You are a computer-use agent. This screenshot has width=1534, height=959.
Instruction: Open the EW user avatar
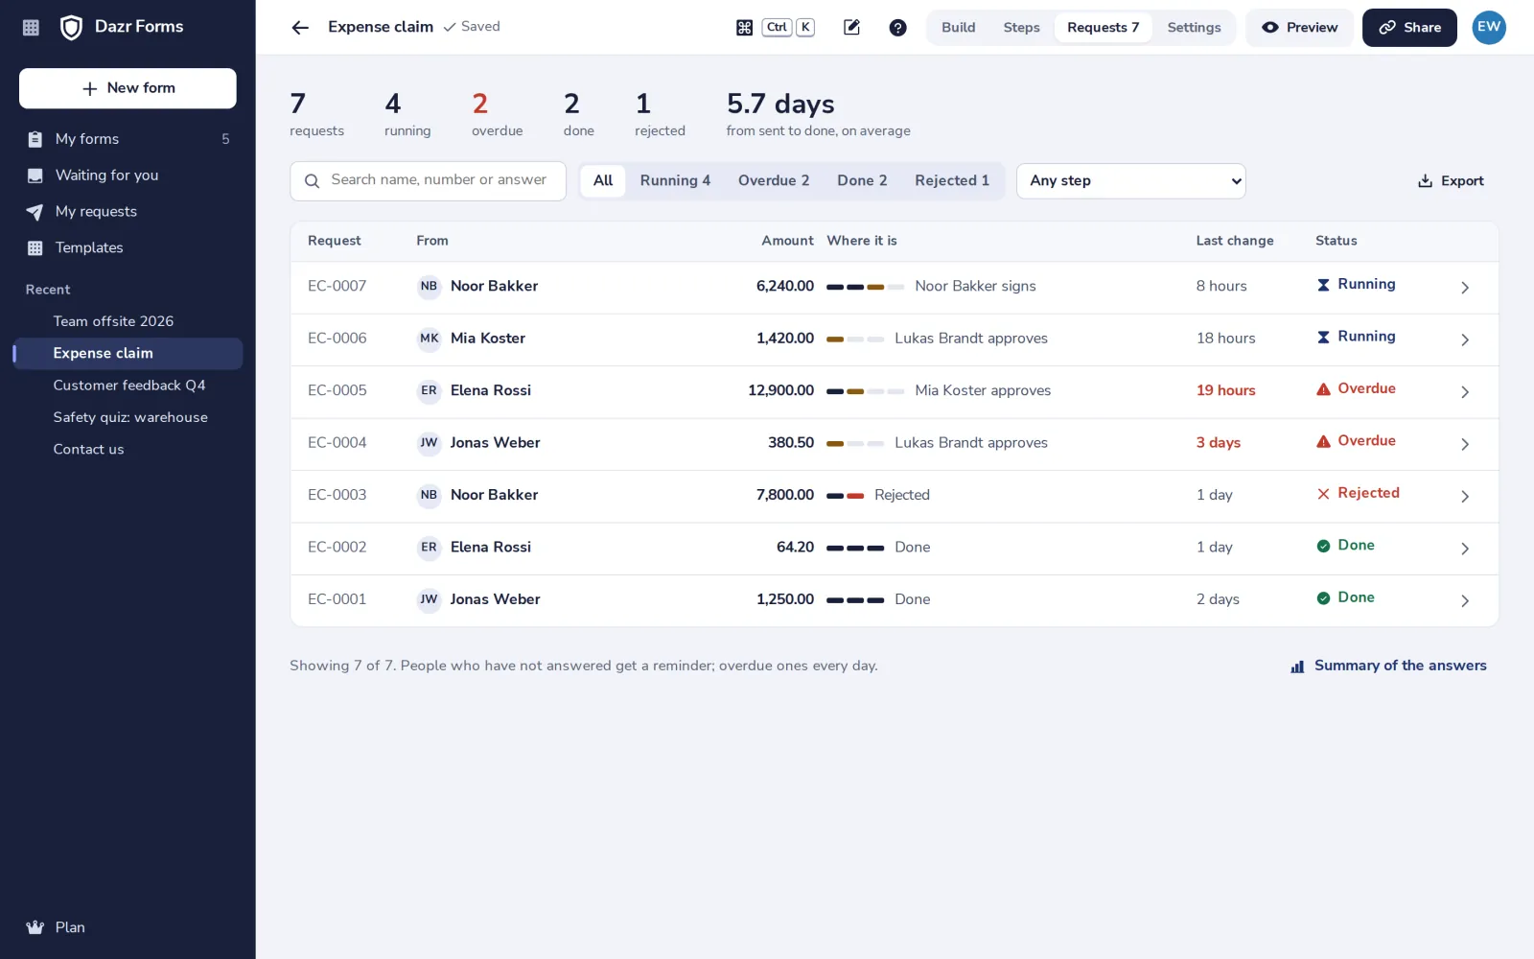[x=1489, y=28]
